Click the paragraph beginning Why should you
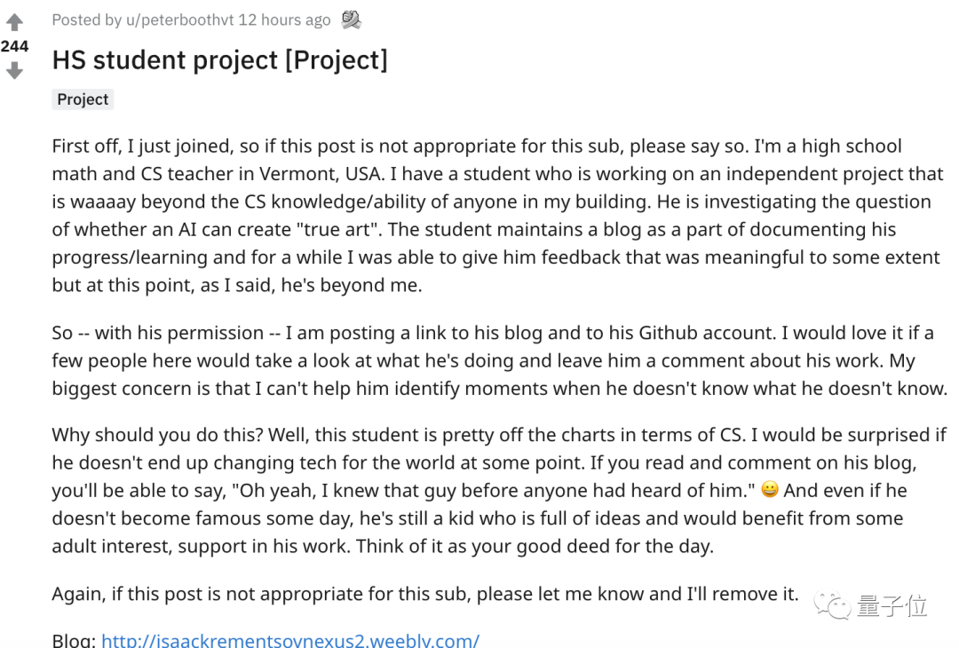This screenshot has height=648, width=959. pos(499,490)
